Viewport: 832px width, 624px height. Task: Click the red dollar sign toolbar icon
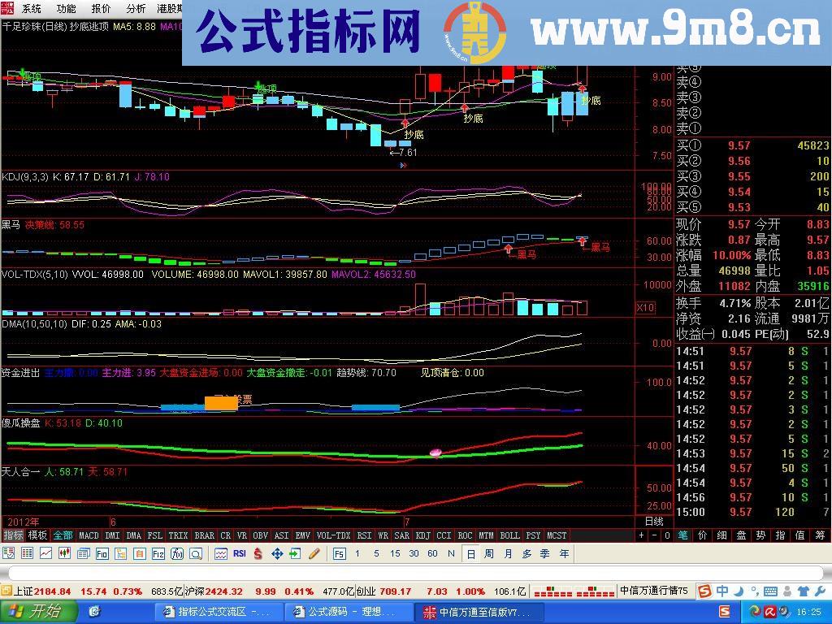tap(258, 553)
